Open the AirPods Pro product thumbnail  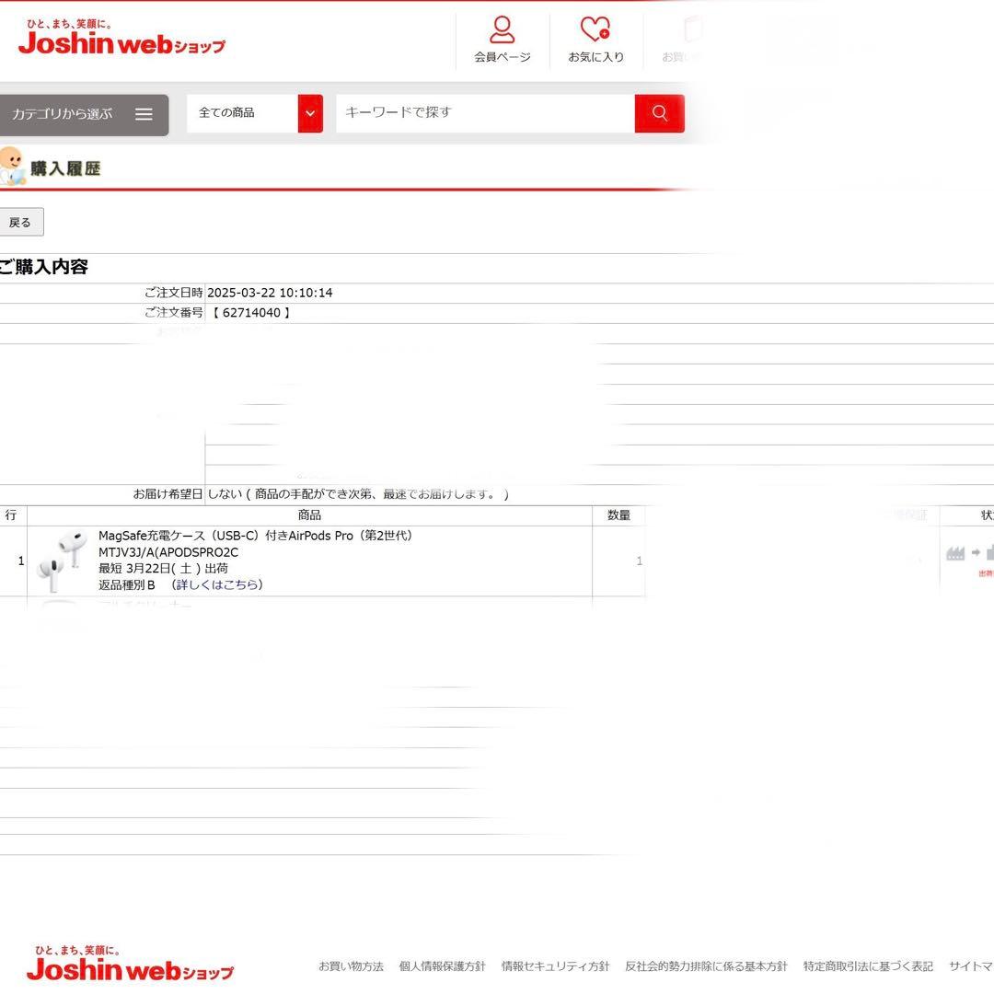62,561
